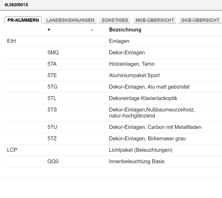Open the MKB-ÜBERSICHT tab

pos(154,20)
